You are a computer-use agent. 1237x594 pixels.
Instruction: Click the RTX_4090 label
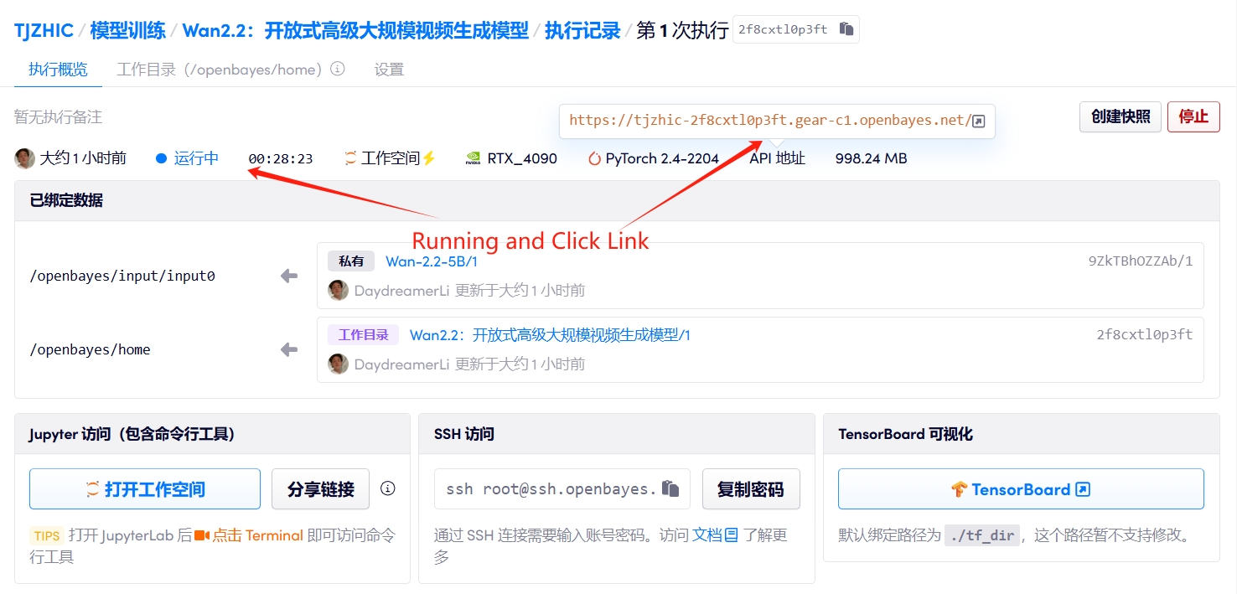tap(522, 158)
